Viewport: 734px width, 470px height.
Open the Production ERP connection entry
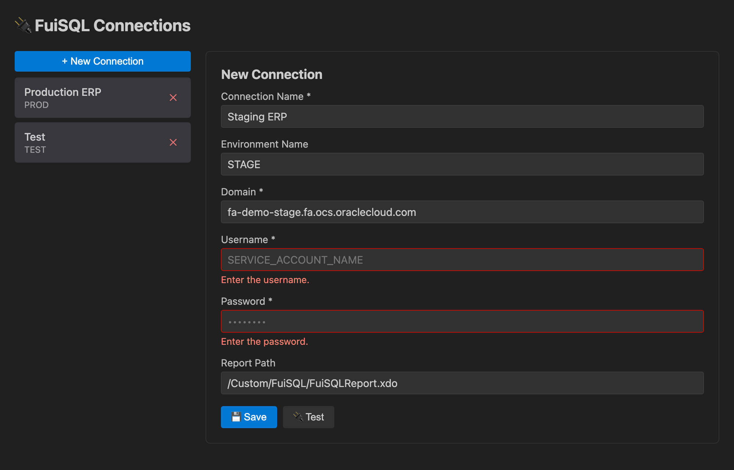(x=103, y=98)
